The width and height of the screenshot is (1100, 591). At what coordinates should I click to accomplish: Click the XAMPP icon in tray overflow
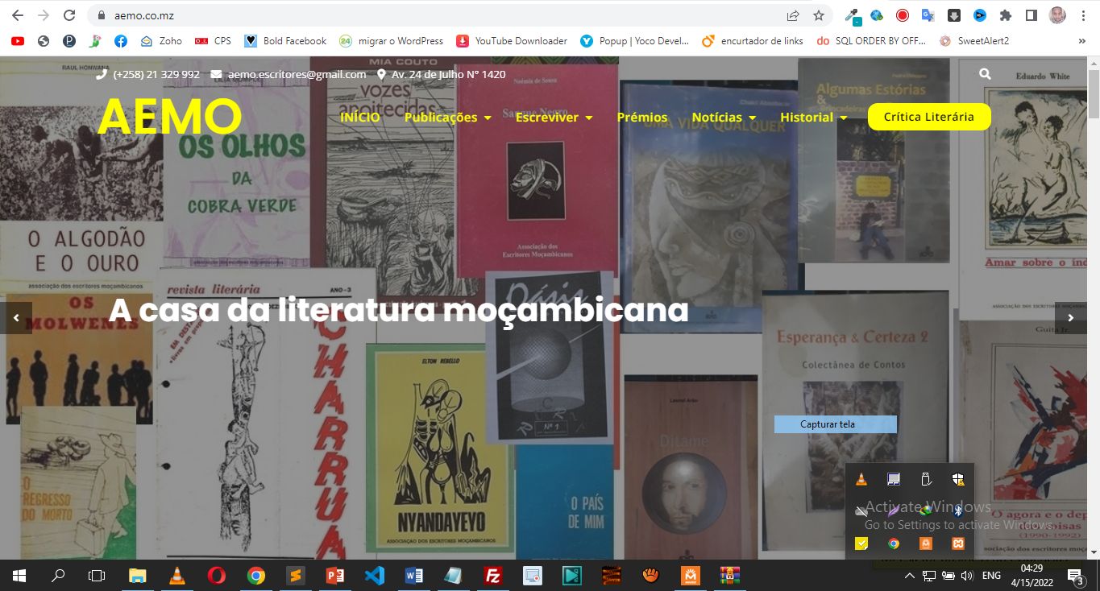958,543
